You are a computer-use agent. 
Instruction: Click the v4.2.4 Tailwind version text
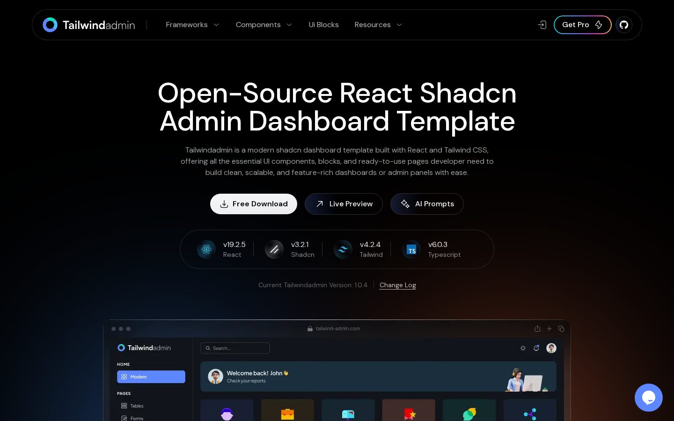(370, 245)
